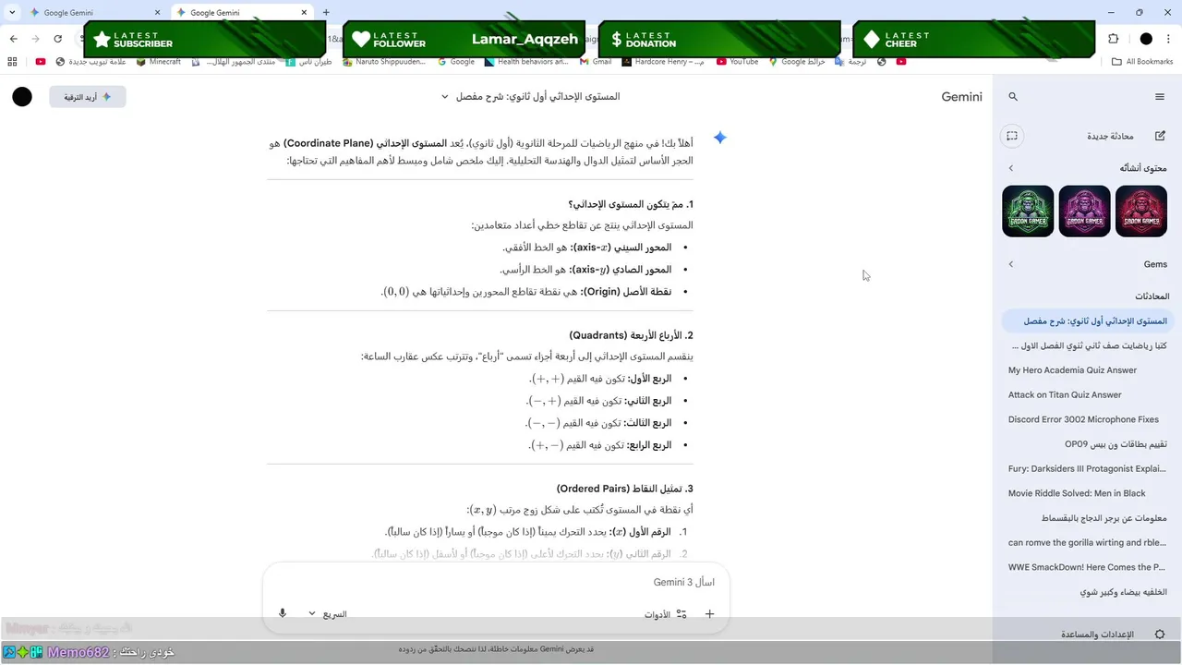Open the Minecraft bookmark

point(159,62)
